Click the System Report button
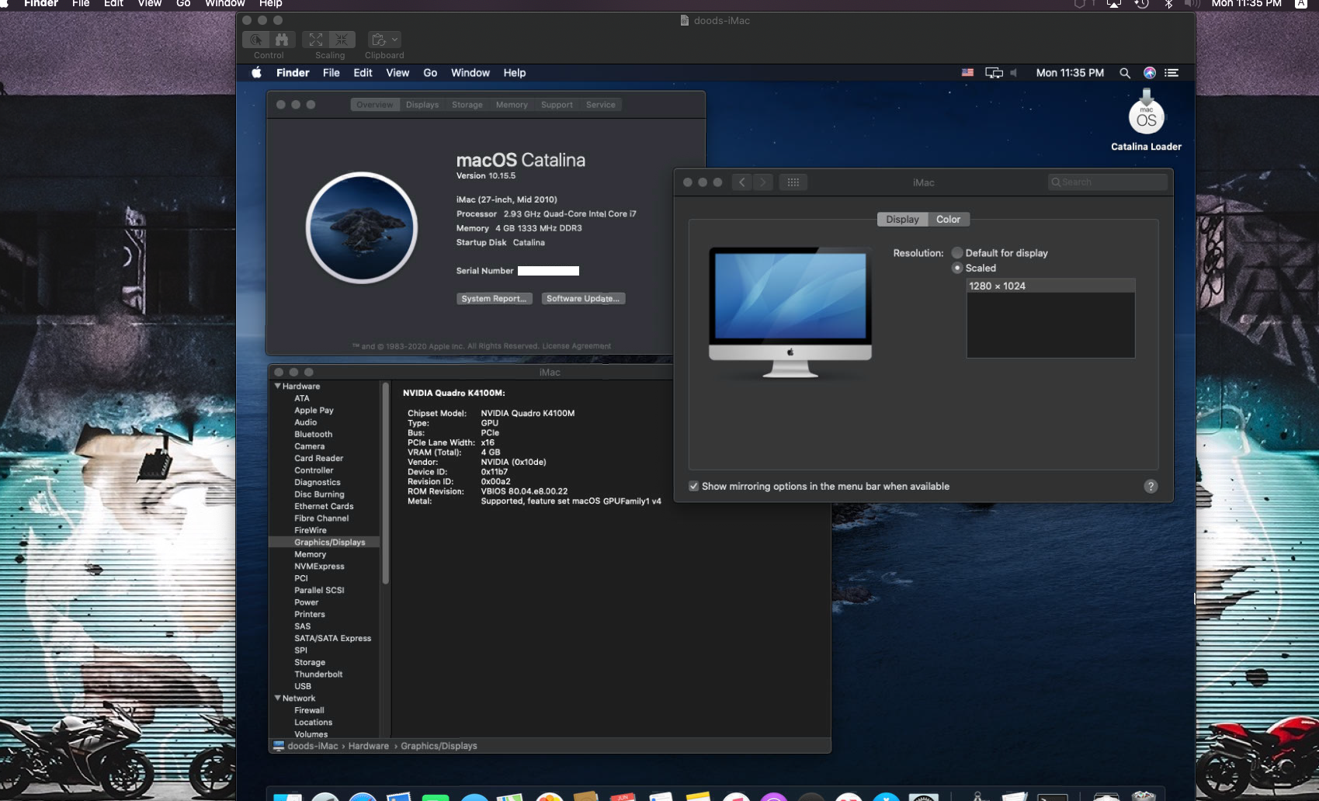This screenshot has width=1319, height=801. tap(494, 299)
